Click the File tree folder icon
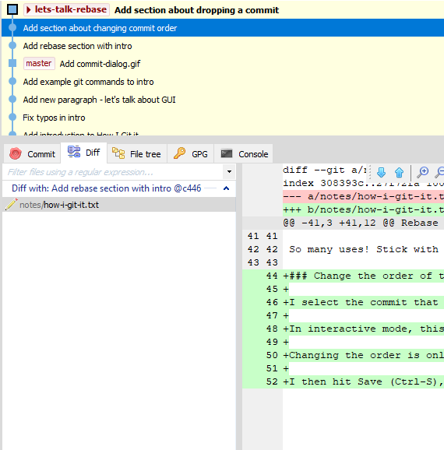The height and width of the screenshot is (450, 444). click(118, 153)
